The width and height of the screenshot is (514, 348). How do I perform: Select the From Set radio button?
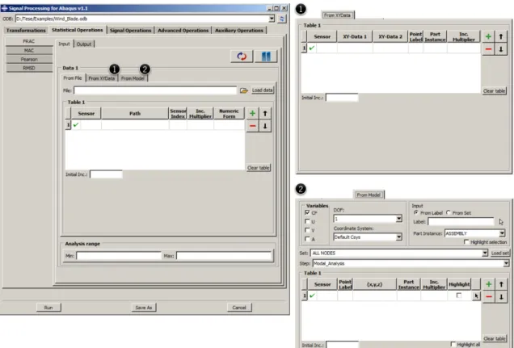pos(449,213)
